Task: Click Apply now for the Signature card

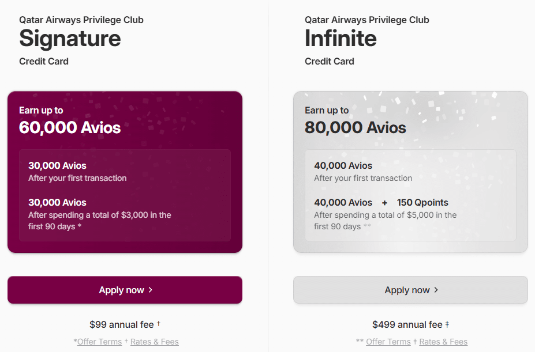Action: pos(125,290)
